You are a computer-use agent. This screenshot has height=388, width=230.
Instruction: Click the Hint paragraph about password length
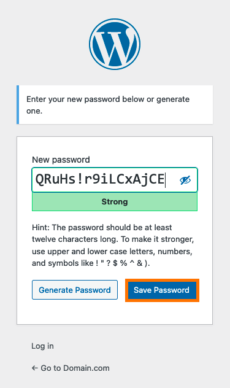pos(113,245)
